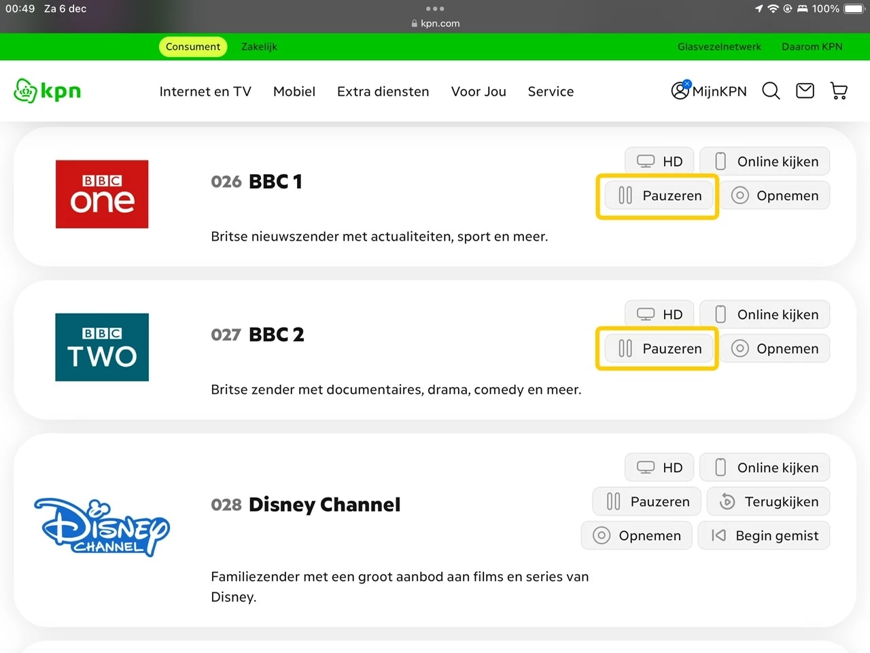
Task: Click the BBC 1 description 'Britse nieuwszender' text
Action: [379, 237]
